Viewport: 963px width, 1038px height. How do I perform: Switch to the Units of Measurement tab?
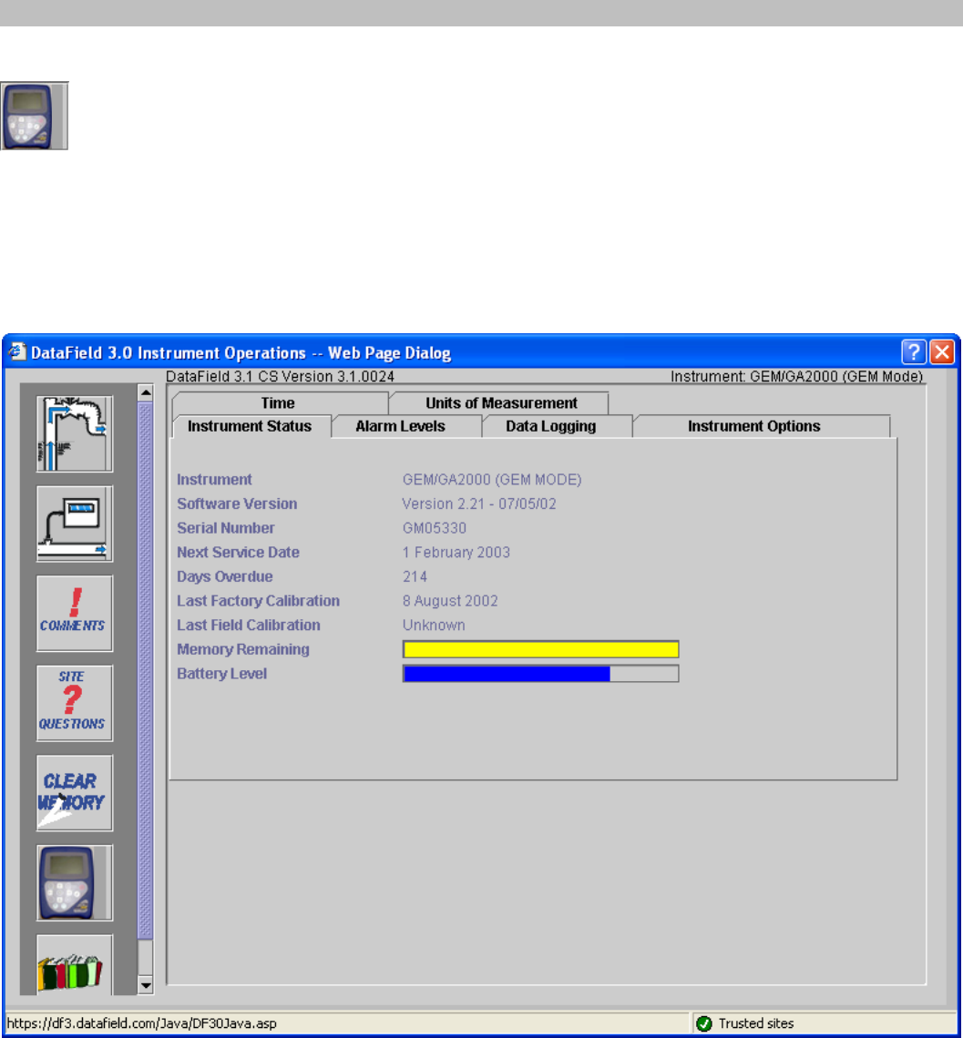(x=501, y=403)
